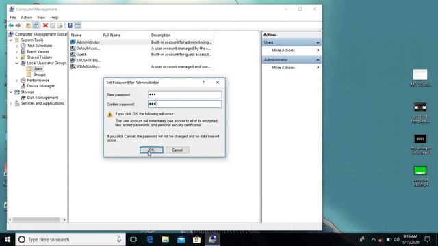438x246 pixels.
Task: Collapse the Administrator section in Actions pane
Action: tap(318, 60)
